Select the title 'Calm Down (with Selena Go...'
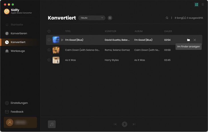 click(82, 50)
